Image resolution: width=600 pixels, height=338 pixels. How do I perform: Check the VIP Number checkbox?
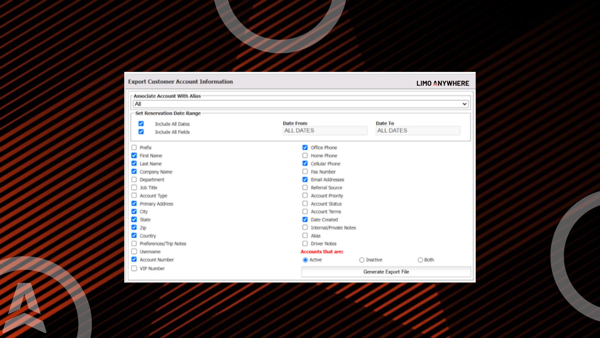pyautogui.click(x=134, y=269)
